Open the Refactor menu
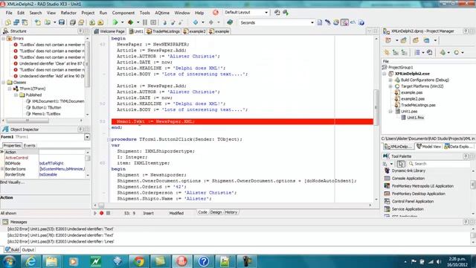The image size is (476, 268). (68, 13)
